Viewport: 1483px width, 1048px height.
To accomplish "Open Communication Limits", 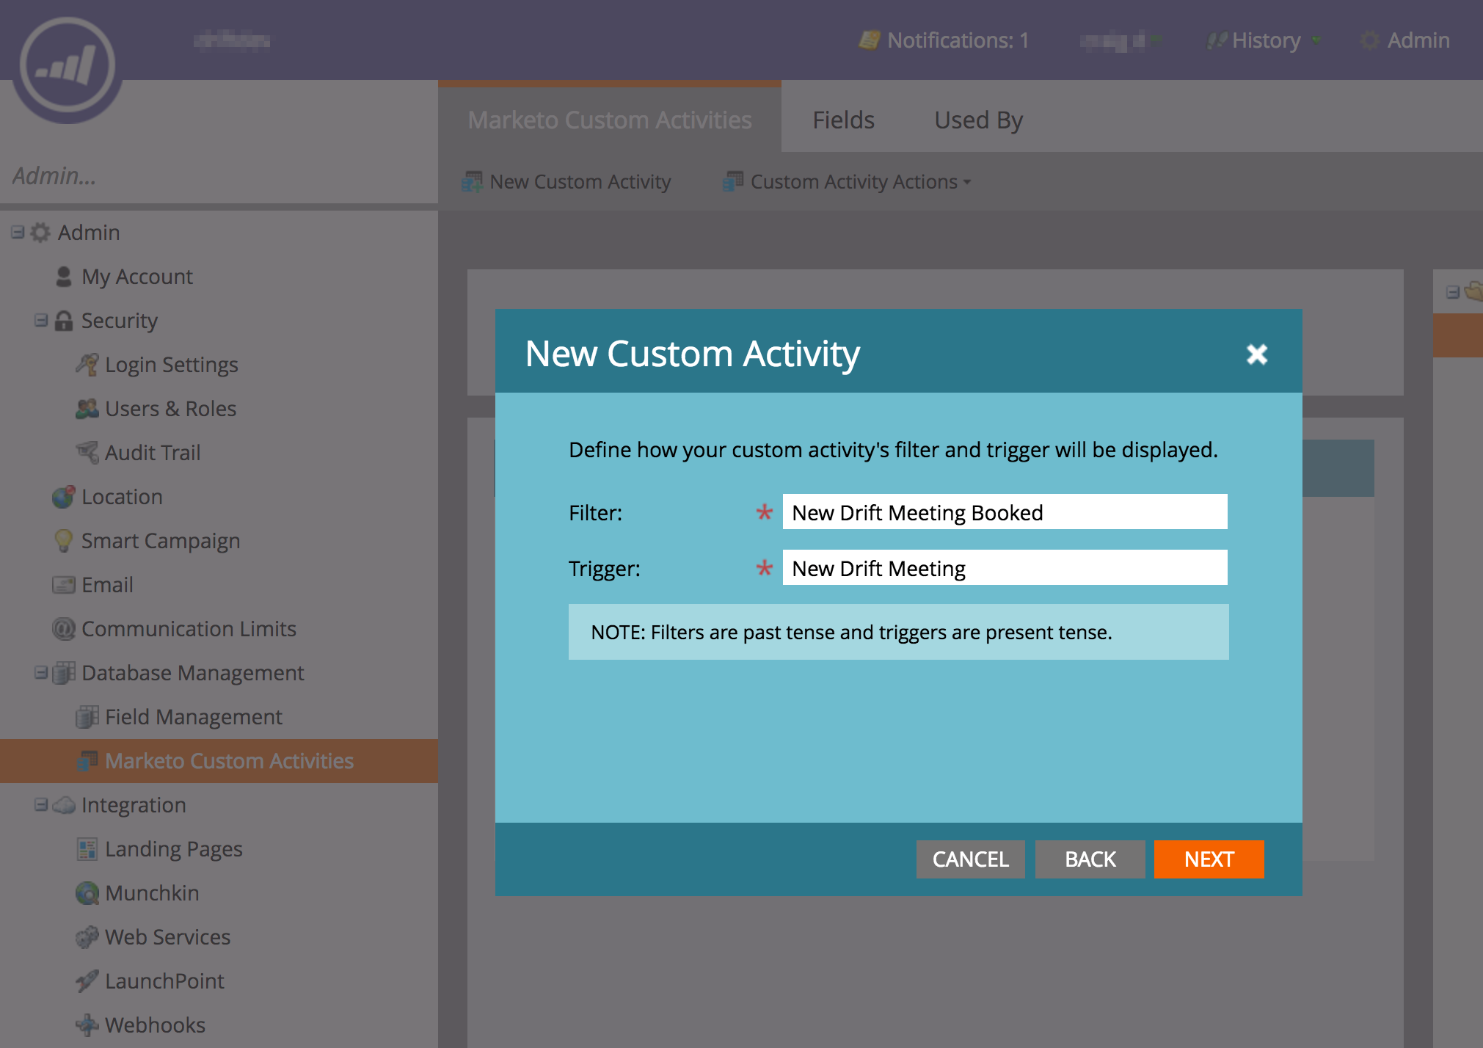I will (189, 629).
